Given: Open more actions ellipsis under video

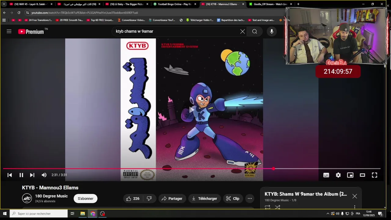Looking at the screenshot, I should (x=250, y=199).
